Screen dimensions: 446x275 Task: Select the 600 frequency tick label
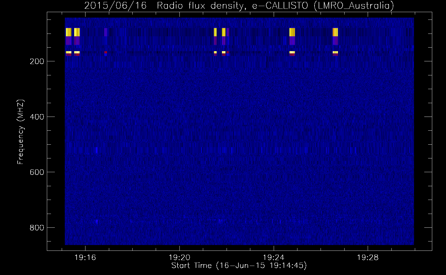point(37,172)
